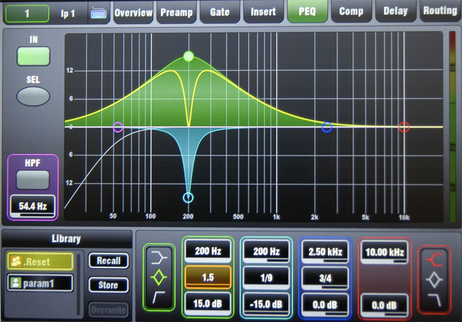Select the 54.4 Hz HPF frequency box
This screenshot has width=462, height=322.
coord(33,207)
